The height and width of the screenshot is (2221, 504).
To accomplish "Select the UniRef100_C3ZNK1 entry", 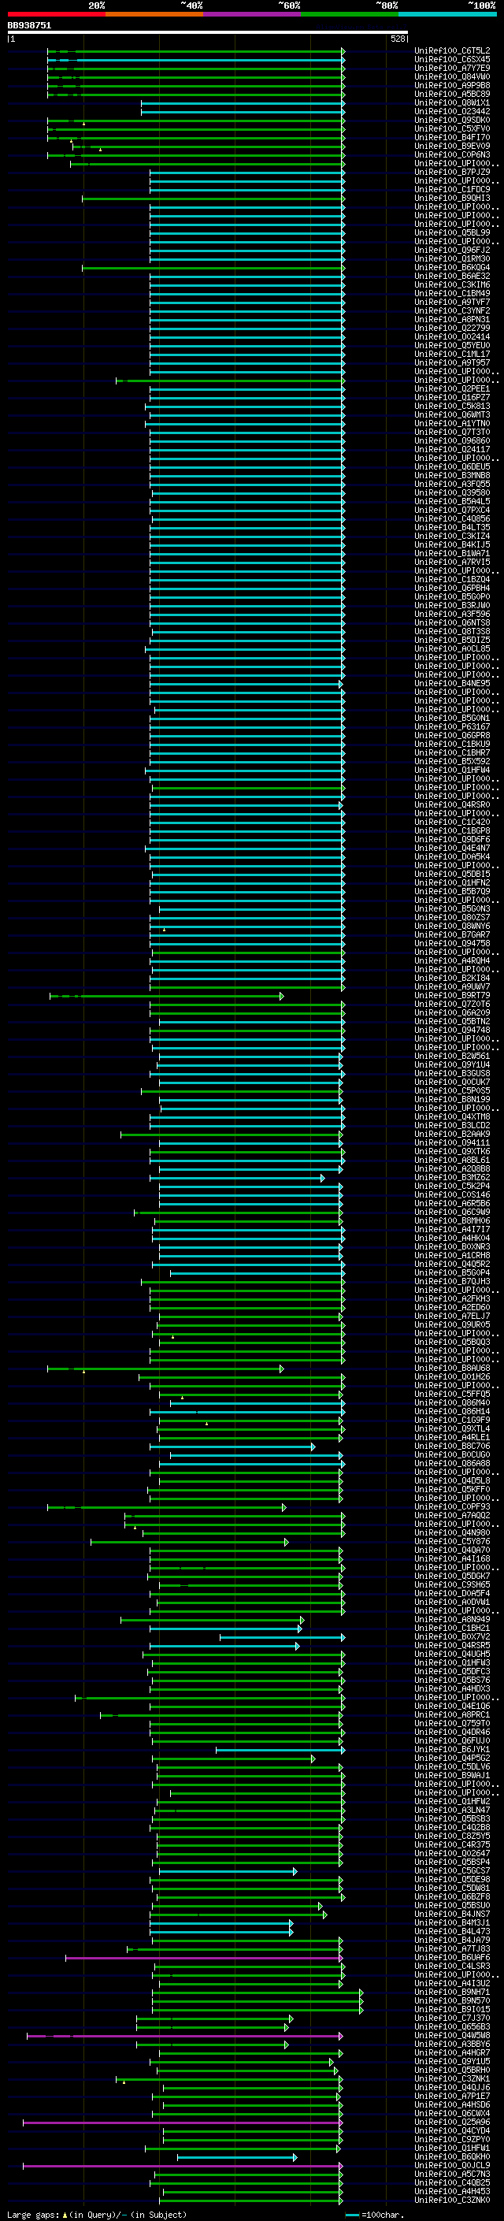I will 452,2078.
